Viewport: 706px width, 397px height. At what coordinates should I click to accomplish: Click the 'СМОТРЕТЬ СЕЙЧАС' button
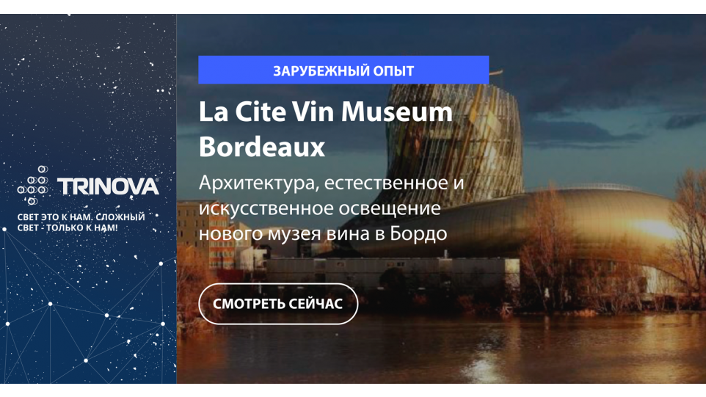(x=278, y=304)
